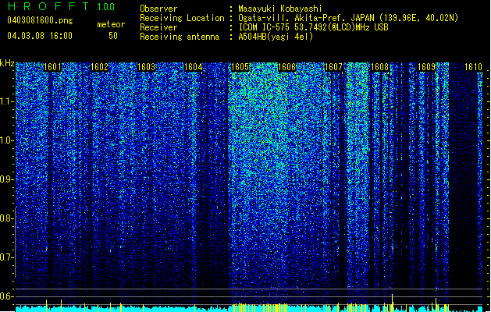491x312 pixels.
Task: Click the 'Receiving Location' field label
Action: (x=182, y=18)
